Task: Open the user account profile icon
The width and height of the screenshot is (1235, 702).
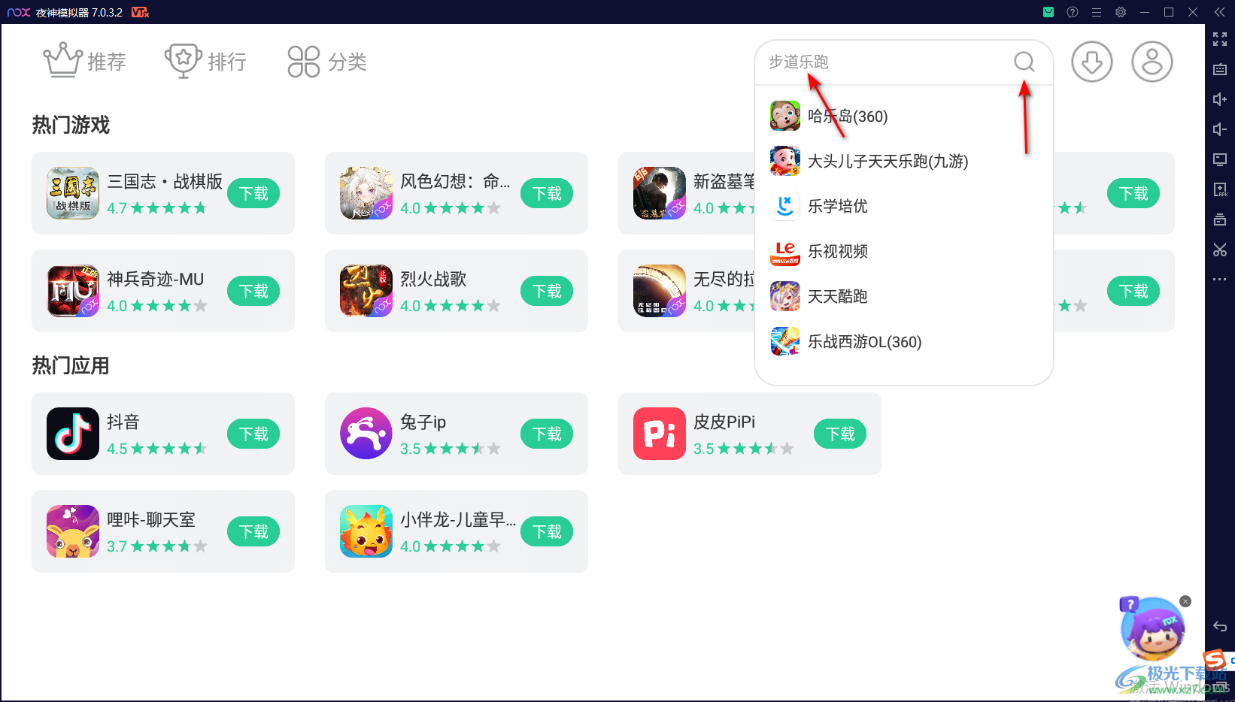Action: pos(1152,62)
